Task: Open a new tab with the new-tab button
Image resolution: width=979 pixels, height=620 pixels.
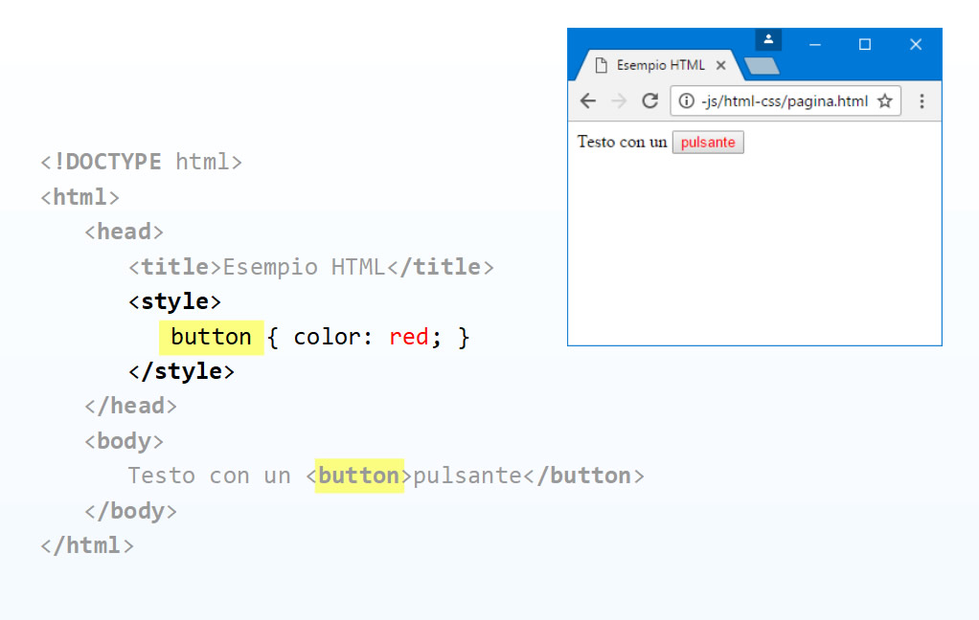Action: [762, 66]
